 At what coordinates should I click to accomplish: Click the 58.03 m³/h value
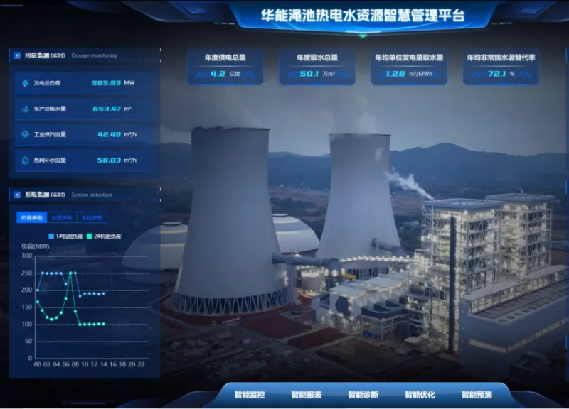117,160
